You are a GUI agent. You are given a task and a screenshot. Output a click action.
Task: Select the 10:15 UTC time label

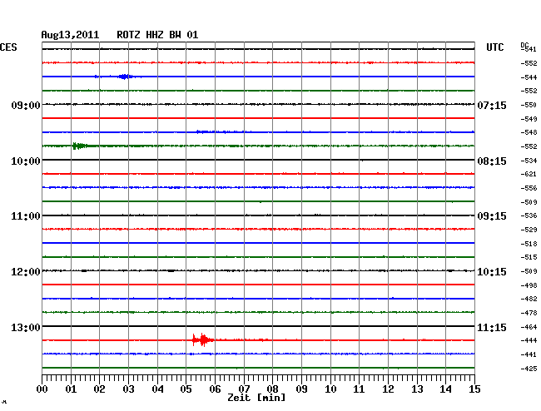pos(492,272)
